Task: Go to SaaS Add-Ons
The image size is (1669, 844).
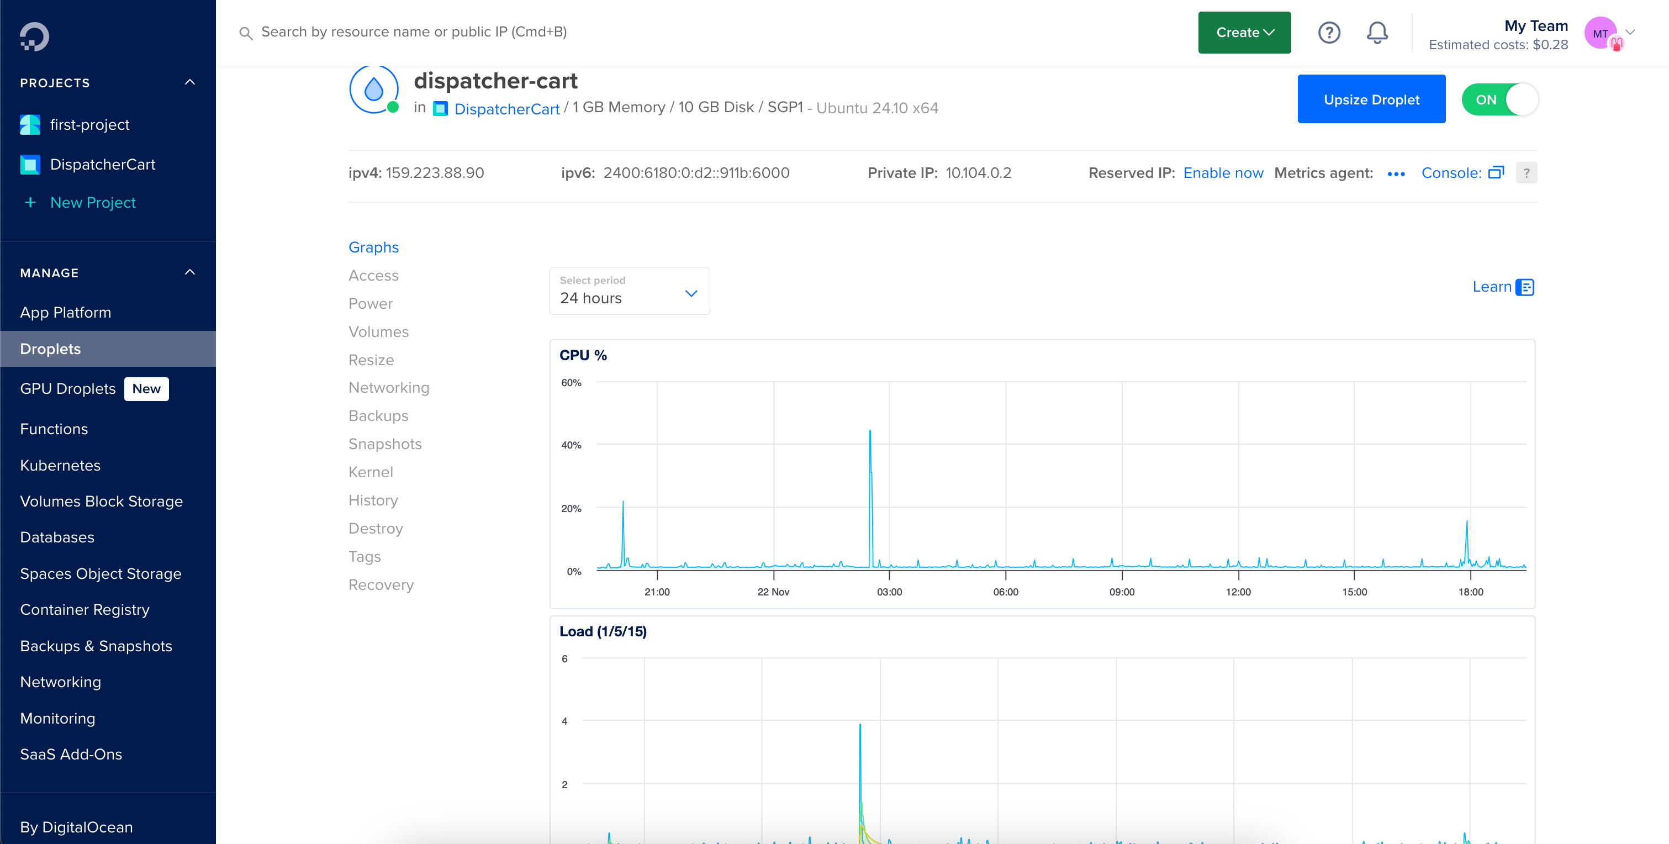Action: pos(71,755)
